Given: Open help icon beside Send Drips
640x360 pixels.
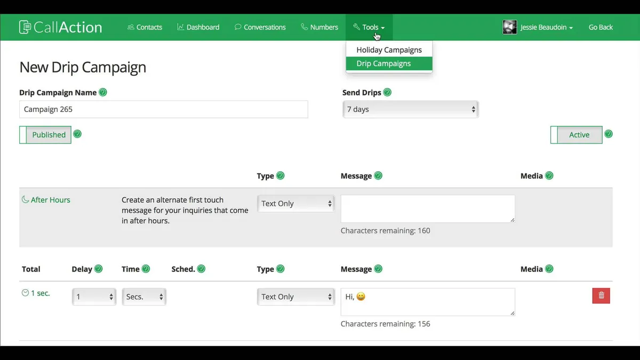Looking at the screenshot, I should (387, 92).
